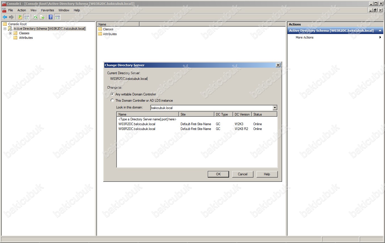
Task: Sort server list by Site column
Action: click(x=196, y=114)
